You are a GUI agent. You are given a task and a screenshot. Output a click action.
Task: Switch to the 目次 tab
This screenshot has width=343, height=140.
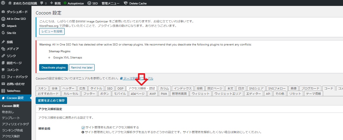241,88
